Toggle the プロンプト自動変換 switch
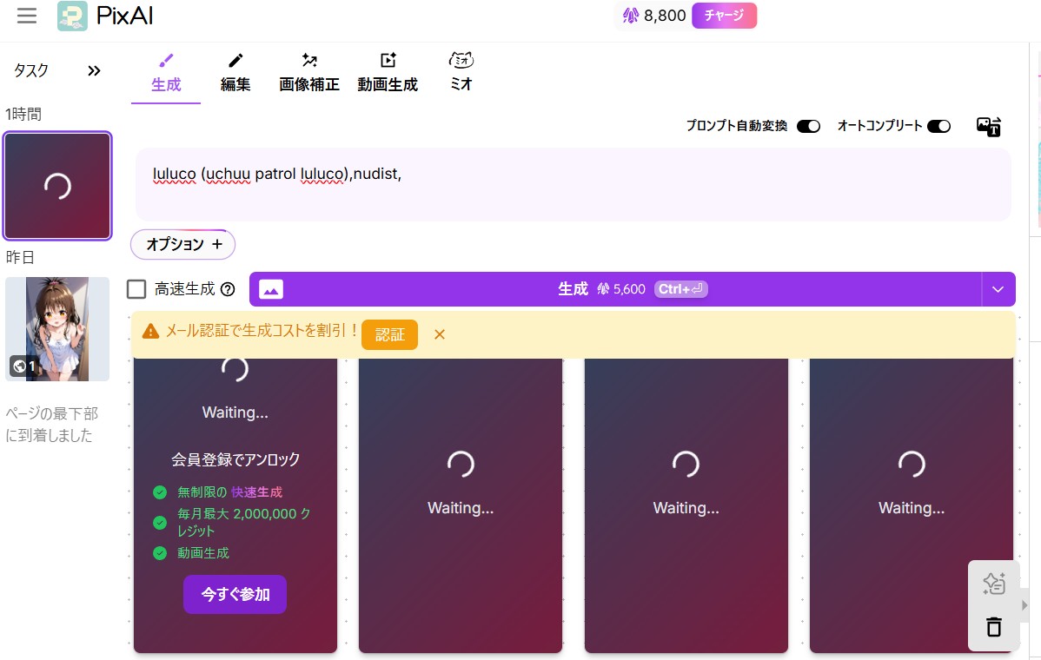This screenshot has height=660, width=1041. (808, 126)
